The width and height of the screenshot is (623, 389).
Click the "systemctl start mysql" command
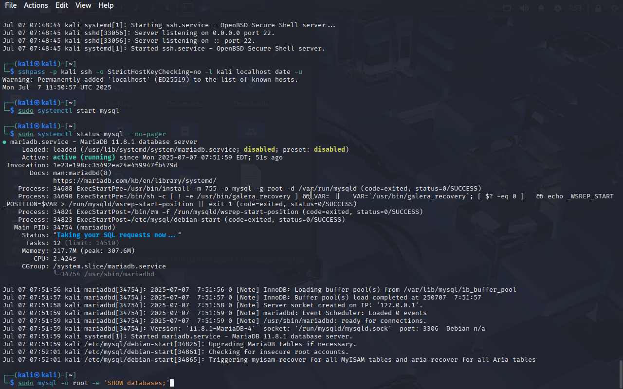[78, 111]
